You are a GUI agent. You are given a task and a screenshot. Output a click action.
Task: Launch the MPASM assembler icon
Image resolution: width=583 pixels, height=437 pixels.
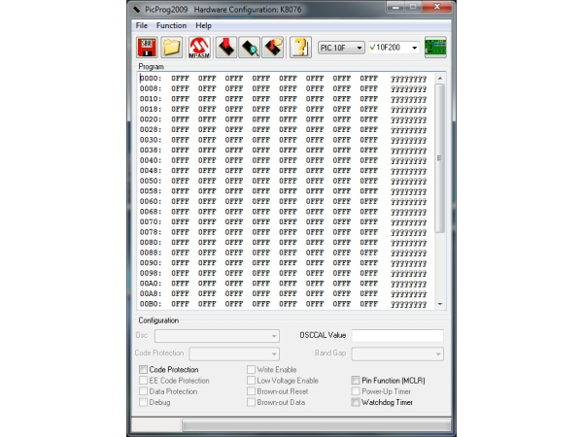[x=199, y=47]
